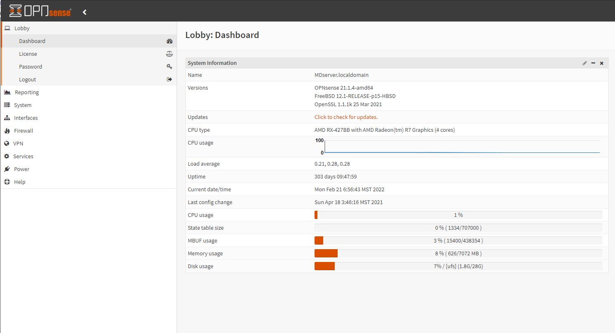Click the State table size progress bar

coord(458,228)
